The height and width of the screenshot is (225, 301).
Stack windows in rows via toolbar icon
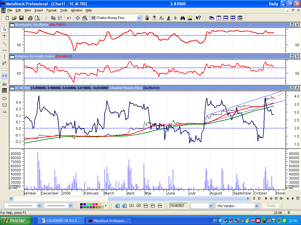pyautogui.click(x=226, y=18)
